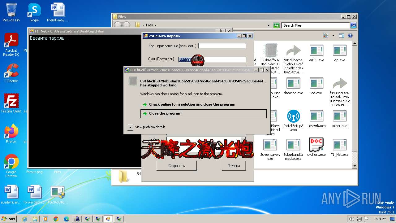This screenshot has width=396, height=223.
Task: Open Skype desktop shortcut
Action: tap(34, 12)
